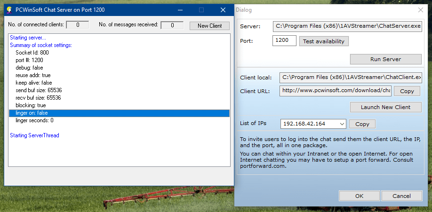The height and width of the screenshot is (212, 432).
Task: Click the Client URL field
Action: (336, 91)
